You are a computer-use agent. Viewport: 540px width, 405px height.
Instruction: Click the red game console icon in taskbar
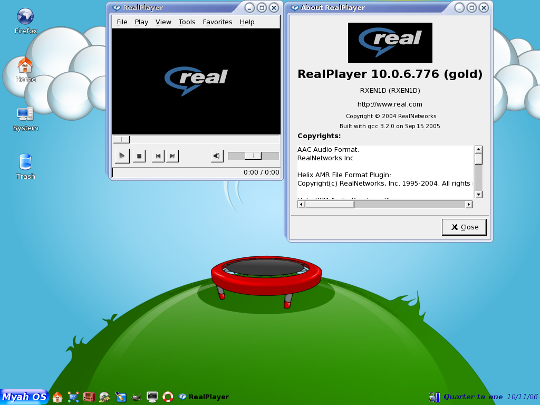pos(89,397)
